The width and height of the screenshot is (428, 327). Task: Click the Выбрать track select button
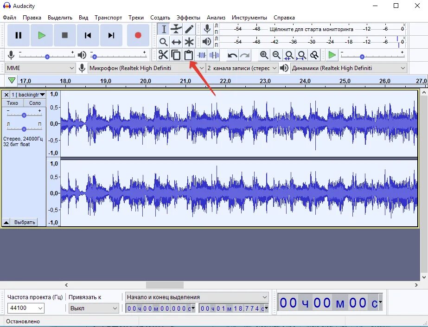25,222
